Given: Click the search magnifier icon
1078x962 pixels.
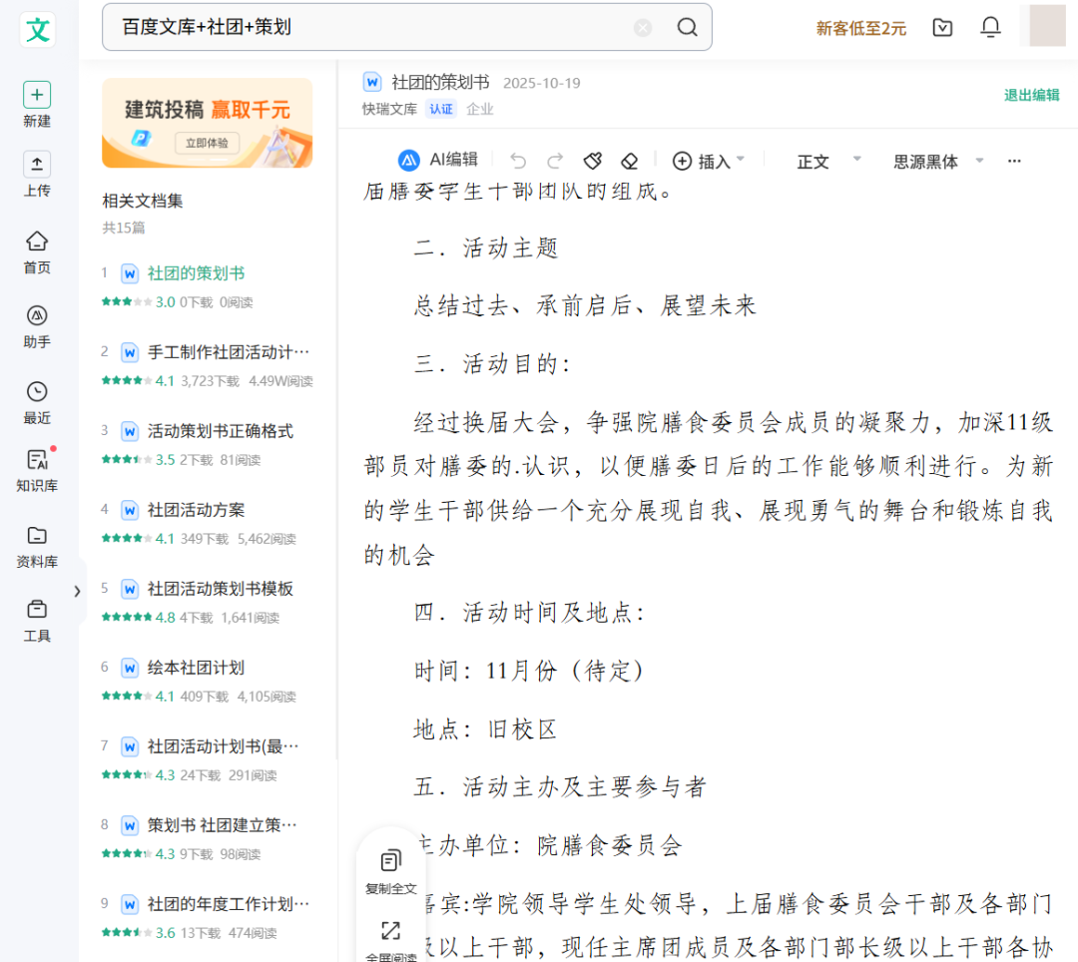Looking at the screenshot, I should point(687,28).
